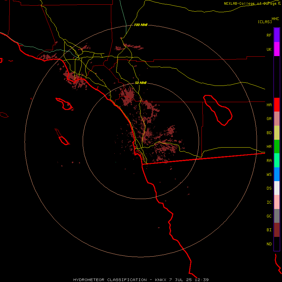Click the 'WS' legend label
The width and height of the screenshot is (282, 282).
269,175
